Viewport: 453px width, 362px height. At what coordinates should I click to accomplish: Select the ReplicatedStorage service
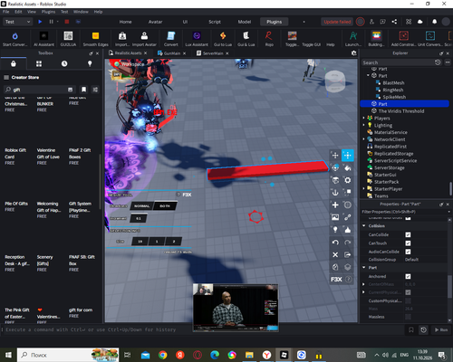(393, 154)
